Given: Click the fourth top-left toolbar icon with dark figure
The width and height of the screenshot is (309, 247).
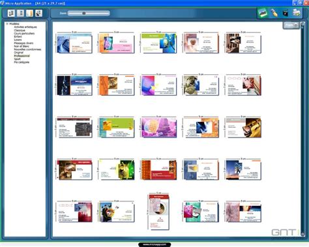Looking at the screenshot, I should click(x=38, y=13).
